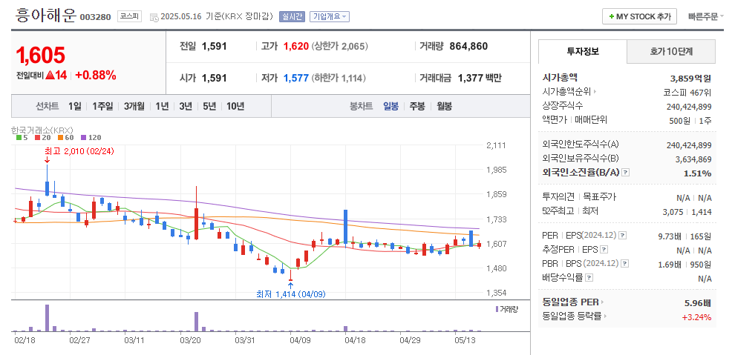Image resolution: width=732 pixels, height=355 pixels.
Task: Click the 저가 value 1,577
Action: point(296,78)
